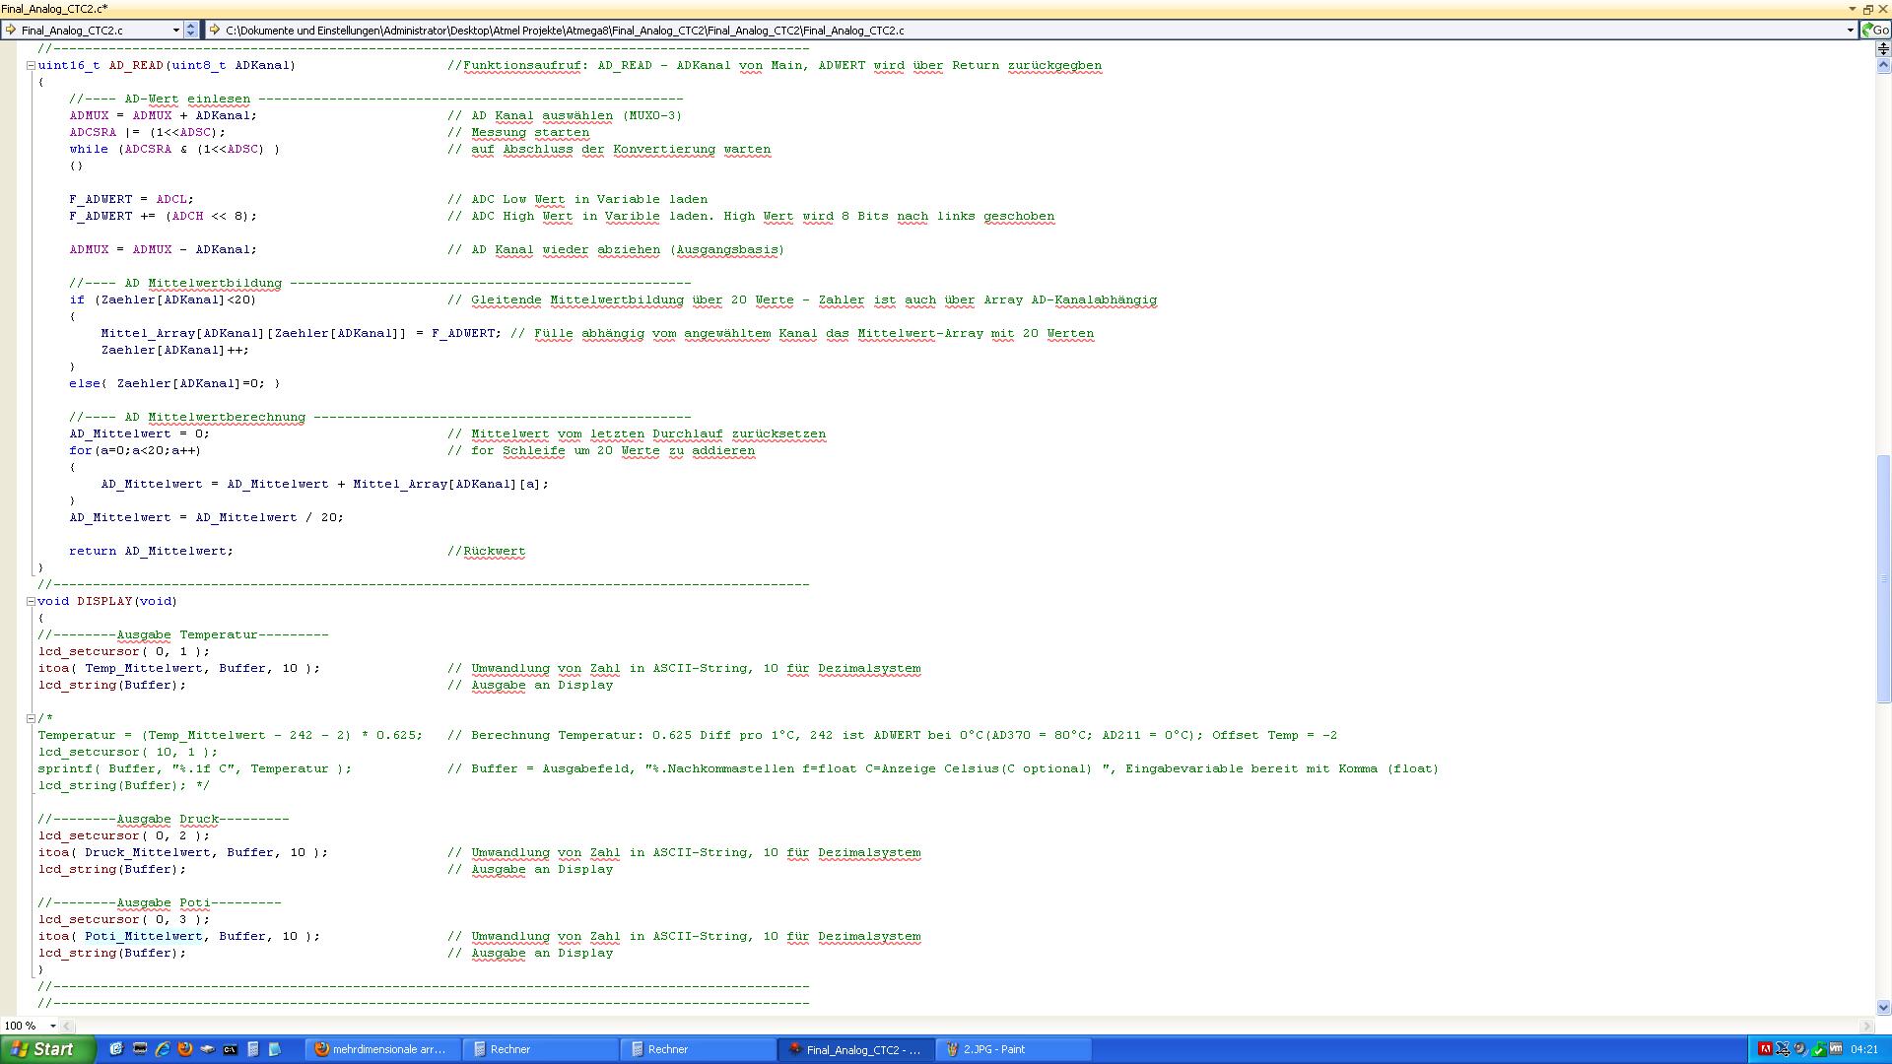Click the green Go button
1892x1064 pixels.
pos(1874,30)
